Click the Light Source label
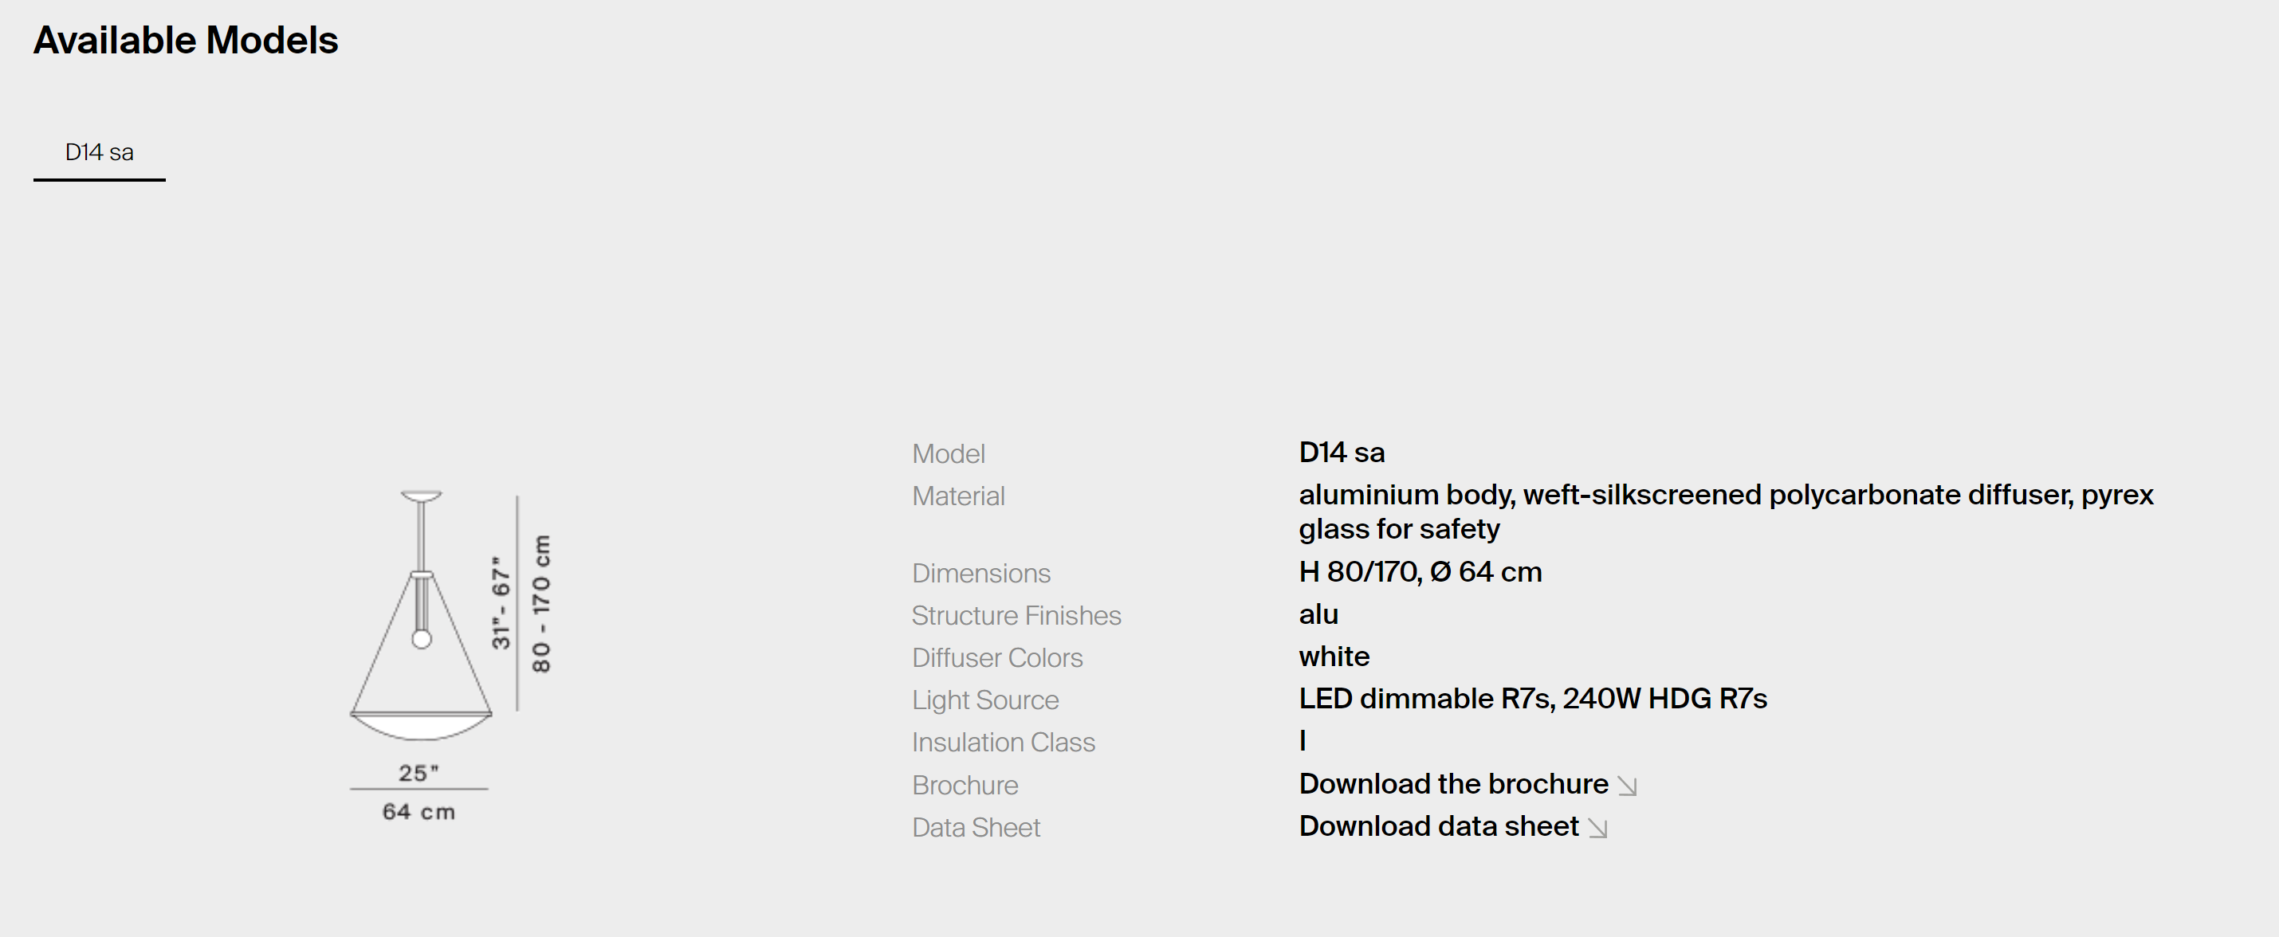Image resolution: width=2279 pixels, height=937 pixels. point(984,701)
